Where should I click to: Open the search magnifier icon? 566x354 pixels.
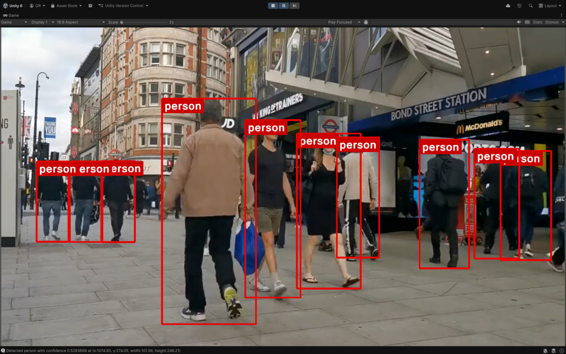(x=531, y=6)
